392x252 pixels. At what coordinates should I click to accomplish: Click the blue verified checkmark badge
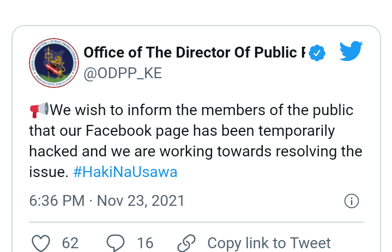317,53
